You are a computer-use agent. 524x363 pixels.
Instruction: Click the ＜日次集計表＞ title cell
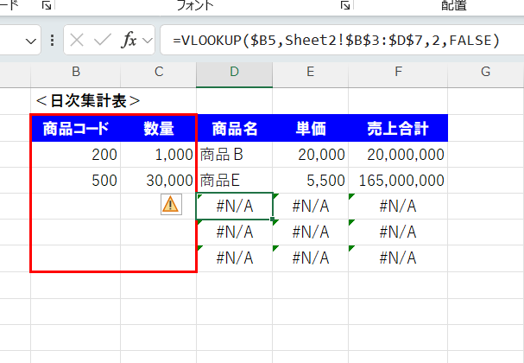[88, 101]
